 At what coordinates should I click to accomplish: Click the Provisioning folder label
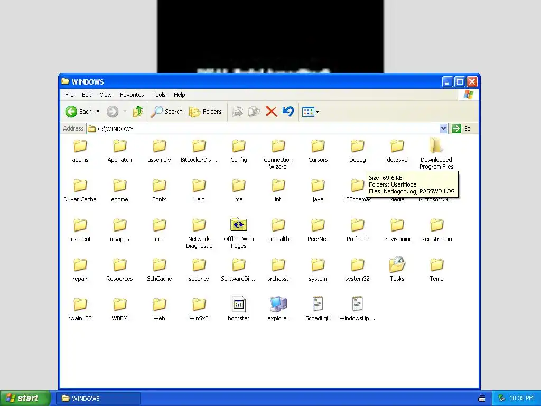[397, 239]
